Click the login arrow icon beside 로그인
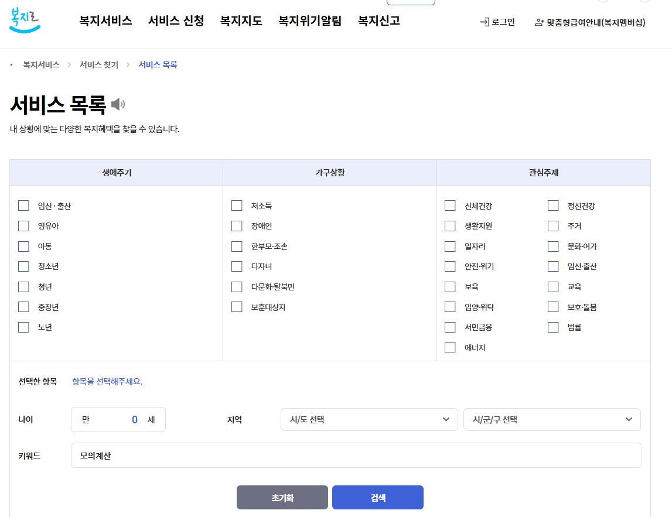The image size is (672, 517). [485, 22]
